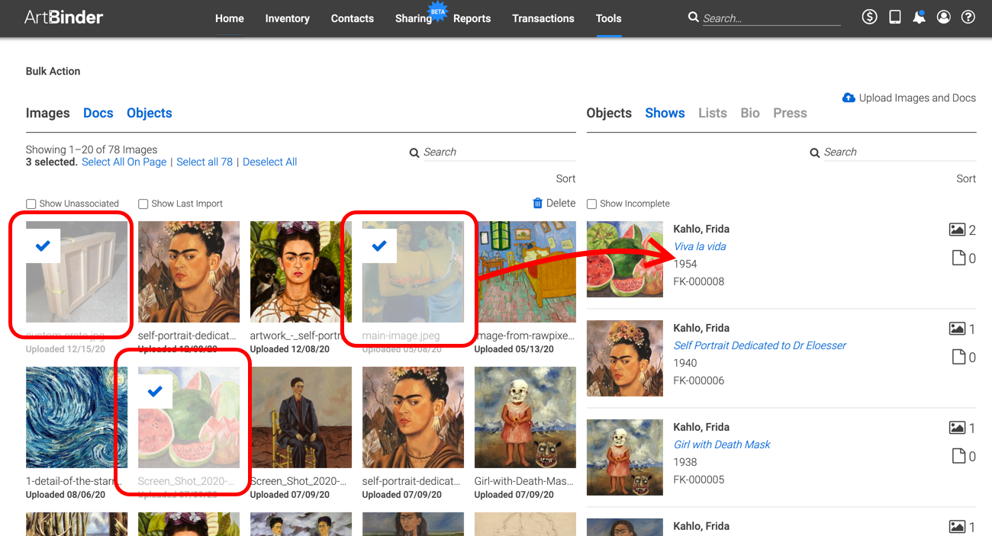Screen dimensions: 992x536
Task: Uncheck the custom crate image checkmark
Action: 43,246
